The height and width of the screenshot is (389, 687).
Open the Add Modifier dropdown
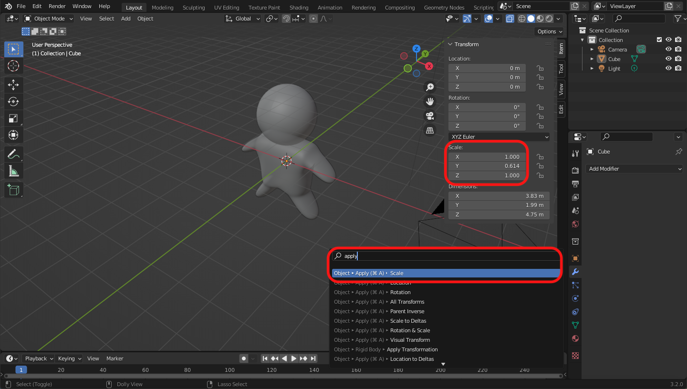pos(634,169)
